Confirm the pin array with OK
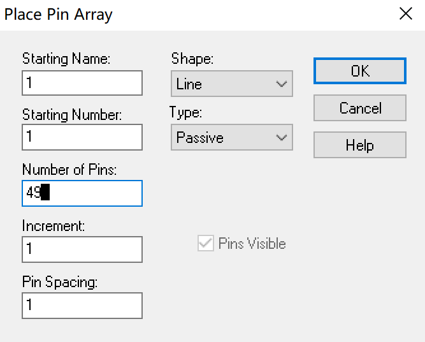The image size is (425, 342). 360,71
